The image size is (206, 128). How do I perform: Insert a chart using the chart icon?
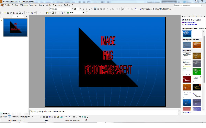47,13
